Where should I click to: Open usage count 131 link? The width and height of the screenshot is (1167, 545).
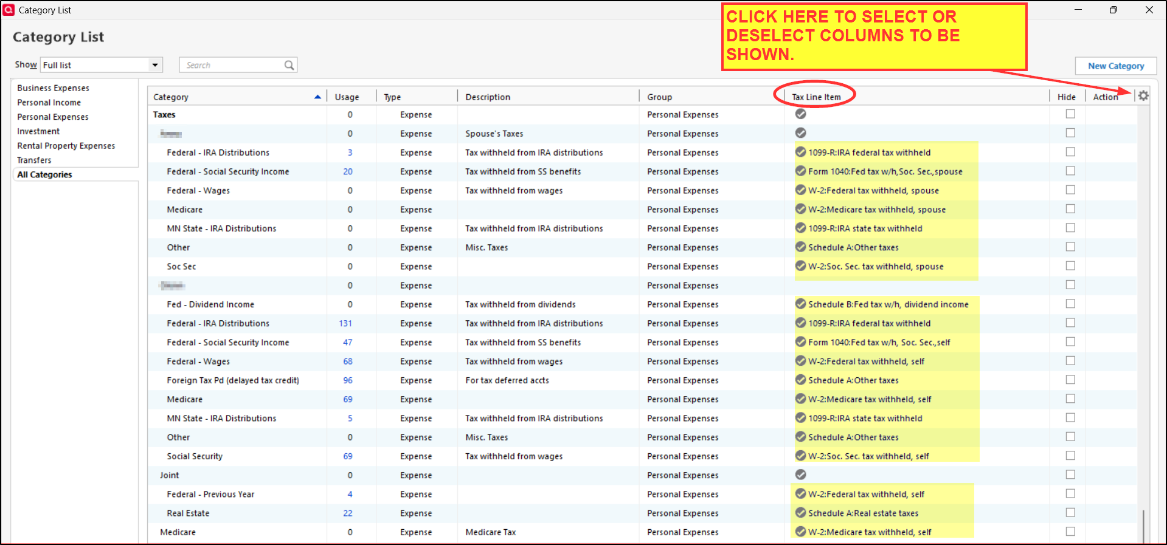[x=345, y=323]
